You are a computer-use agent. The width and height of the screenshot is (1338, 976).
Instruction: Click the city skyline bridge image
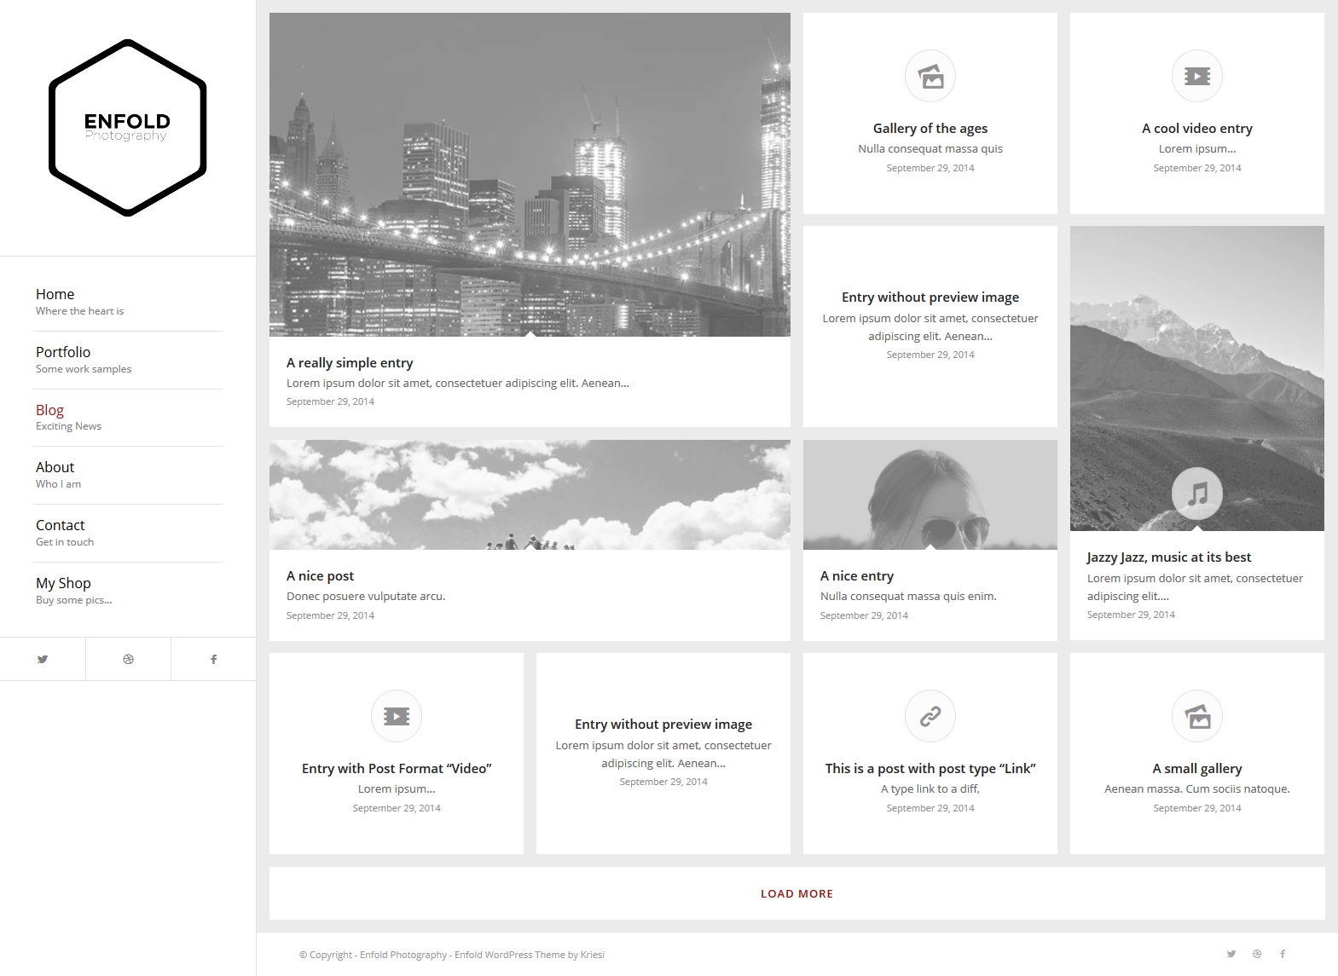pos(530,175)
